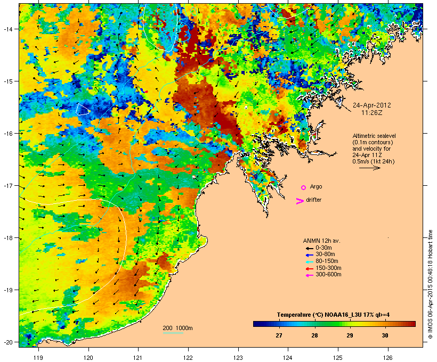Click the colorbar tick label 27
Viewport: 437px width, 362px height.
point(279,335)
